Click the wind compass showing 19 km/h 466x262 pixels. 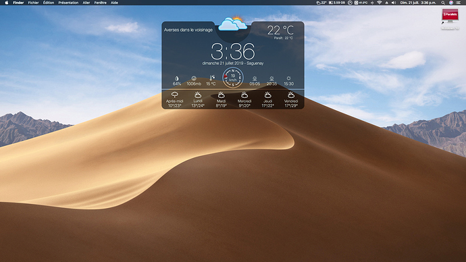(233, 78)
